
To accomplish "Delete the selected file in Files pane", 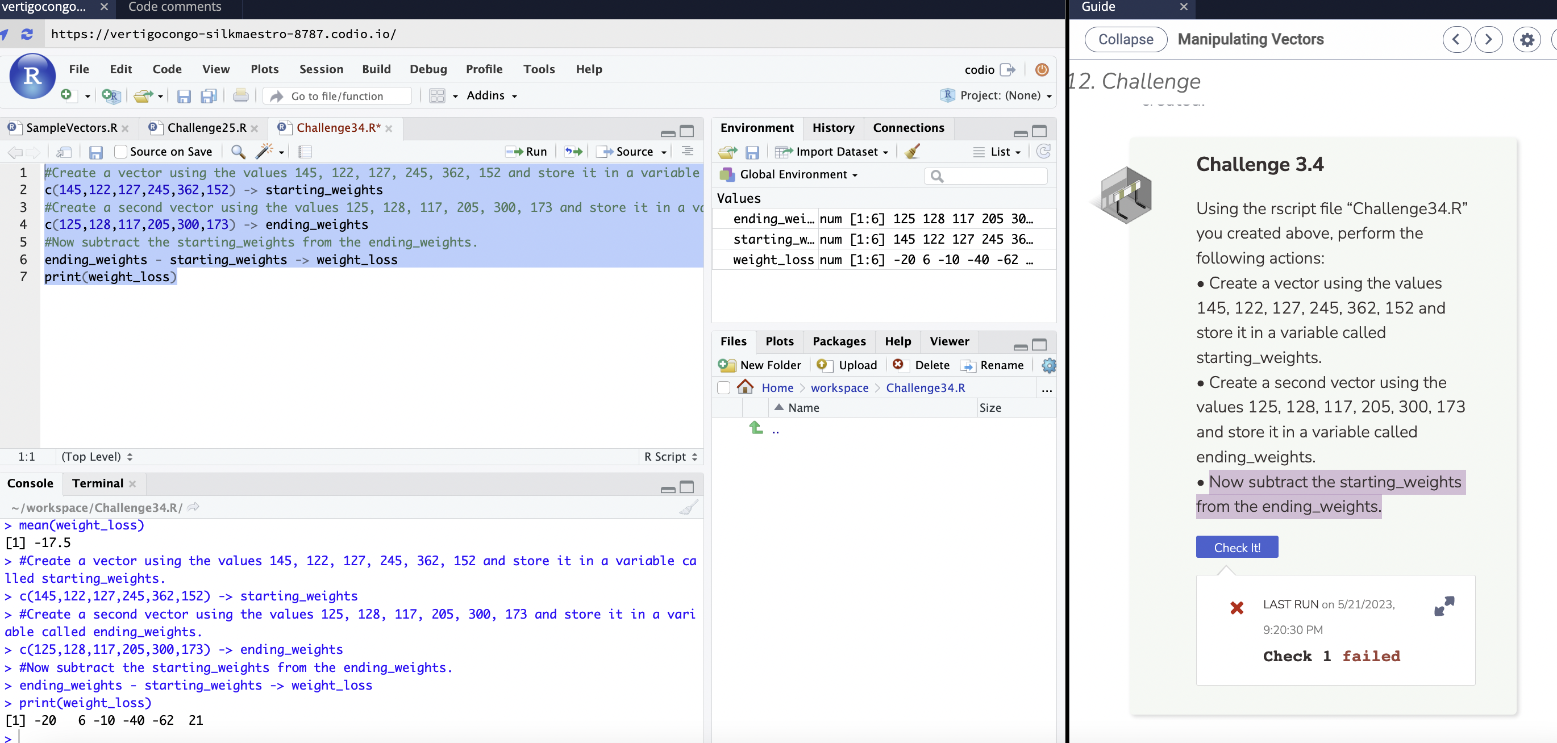I will pyautogui.click(x=921, y=365).
